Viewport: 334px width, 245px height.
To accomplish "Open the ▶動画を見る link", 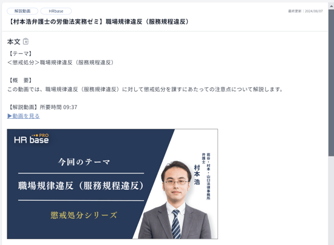I will (x=24, y=116).
